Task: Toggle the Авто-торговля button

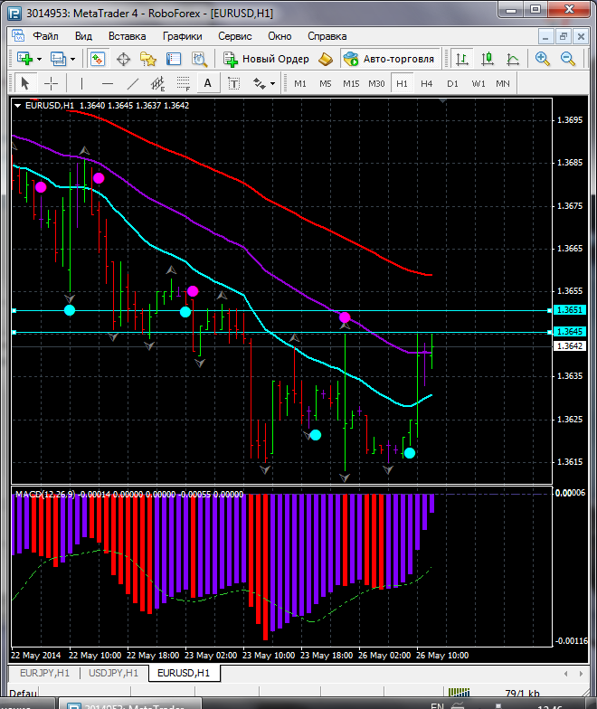Action: [391, 59]
